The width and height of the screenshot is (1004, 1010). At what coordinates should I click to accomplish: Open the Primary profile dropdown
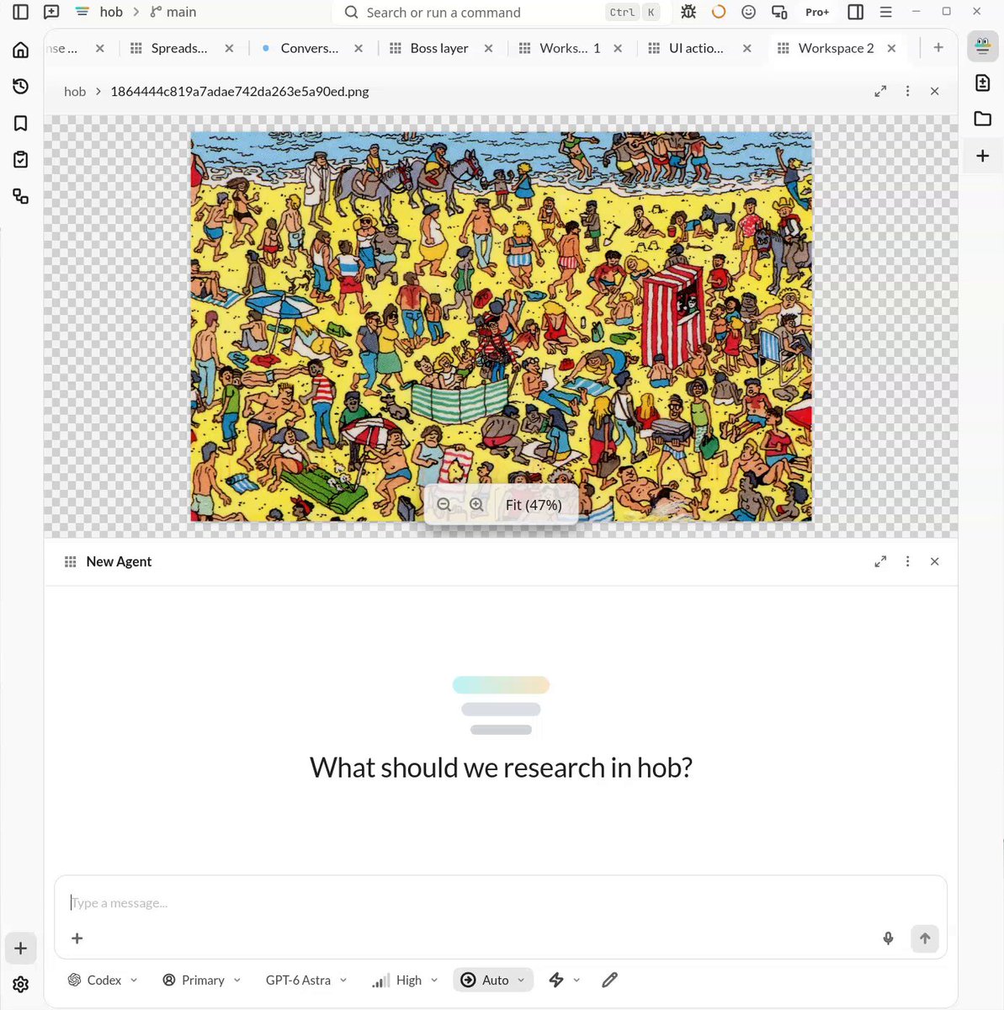point(202,980)
